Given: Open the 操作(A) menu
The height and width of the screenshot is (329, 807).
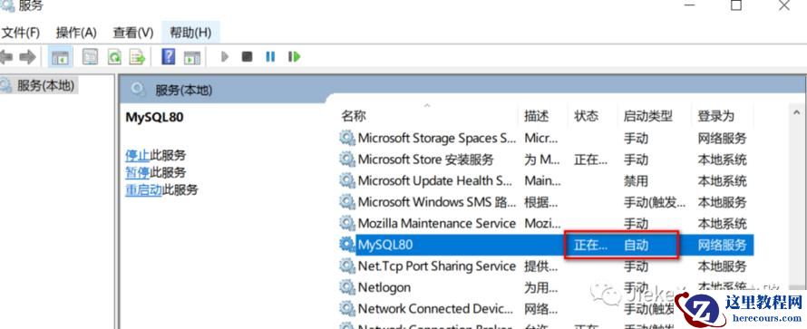Looking at the screenshot, I should (x=76, y=33).
